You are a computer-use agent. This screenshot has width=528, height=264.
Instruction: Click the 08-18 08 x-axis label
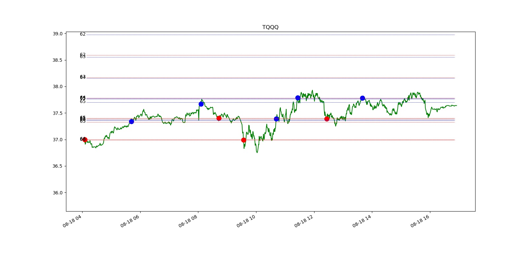188,221
